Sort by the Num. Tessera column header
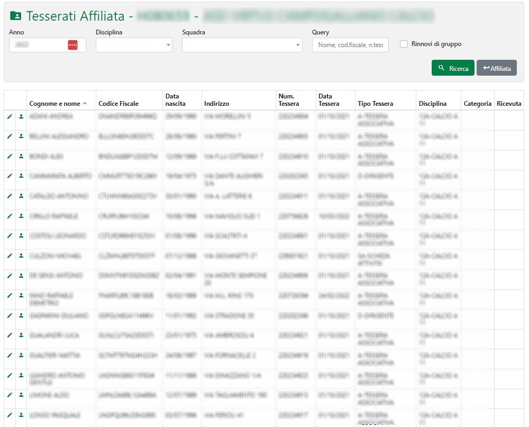The height and width of the screenshot is (427, 529). click(x=288, y=100)
